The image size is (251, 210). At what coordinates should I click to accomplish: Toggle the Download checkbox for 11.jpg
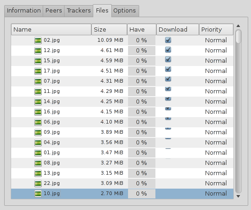pos(168,89)
